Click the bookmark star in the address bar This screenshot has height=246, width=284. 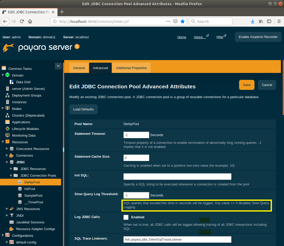(x=183, y=22)
